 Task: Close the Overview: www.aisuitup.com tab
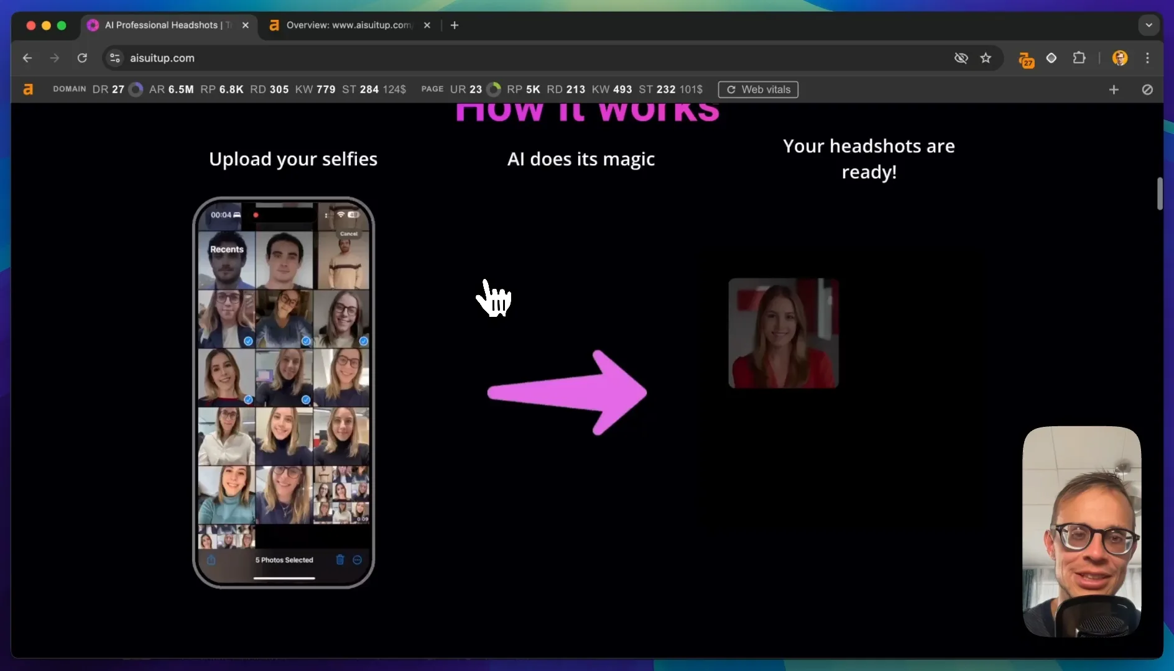coord(427,25)
